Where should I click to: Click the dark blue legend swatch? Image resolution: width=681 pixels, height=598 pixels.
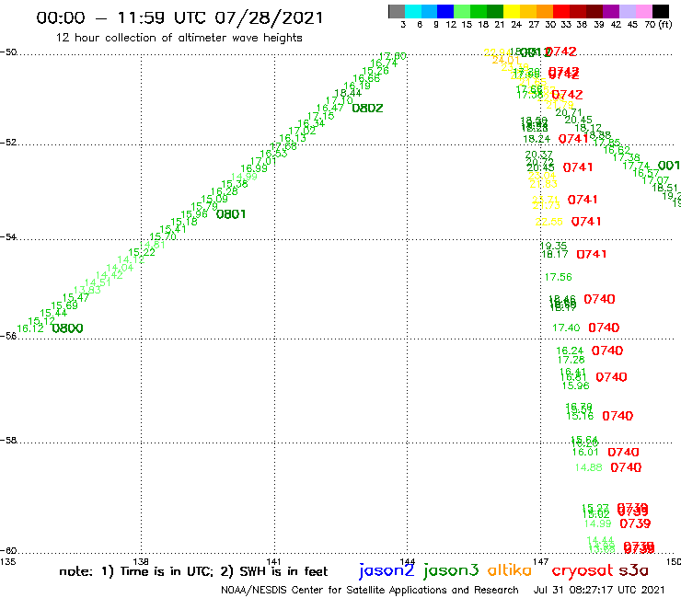tap(445, 11)
